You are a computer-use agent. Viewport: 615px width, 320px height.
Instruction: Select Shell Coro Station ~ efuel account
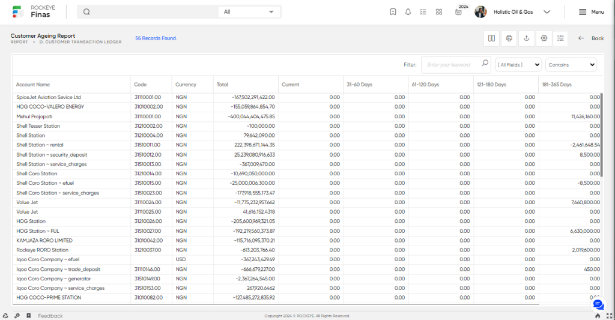point(45,183)
